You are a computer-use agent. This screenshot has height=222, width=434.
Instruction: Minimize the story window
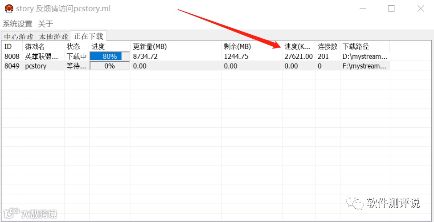[x=363, y=8]
